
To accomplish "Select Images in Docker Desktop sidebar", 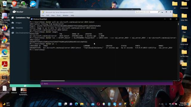I will coord(19,23).
